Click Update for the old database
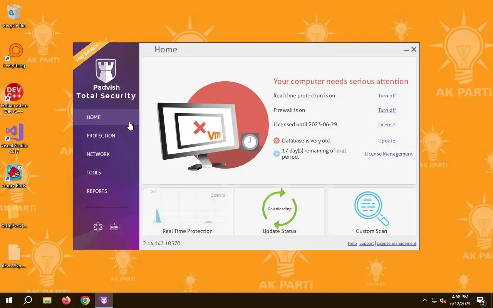493x308 pixels. [386, 141]
